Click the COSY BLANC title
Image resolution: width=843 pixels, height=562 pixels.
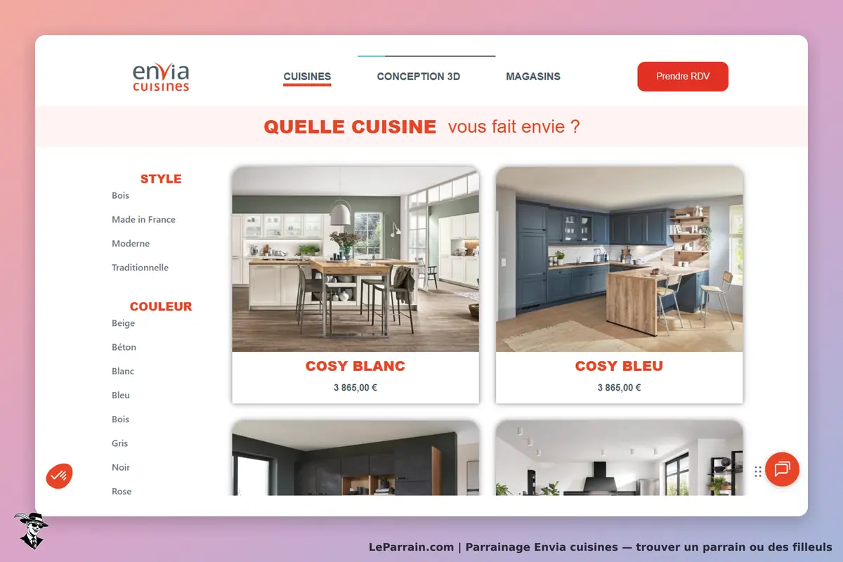(x=355, y=366)
